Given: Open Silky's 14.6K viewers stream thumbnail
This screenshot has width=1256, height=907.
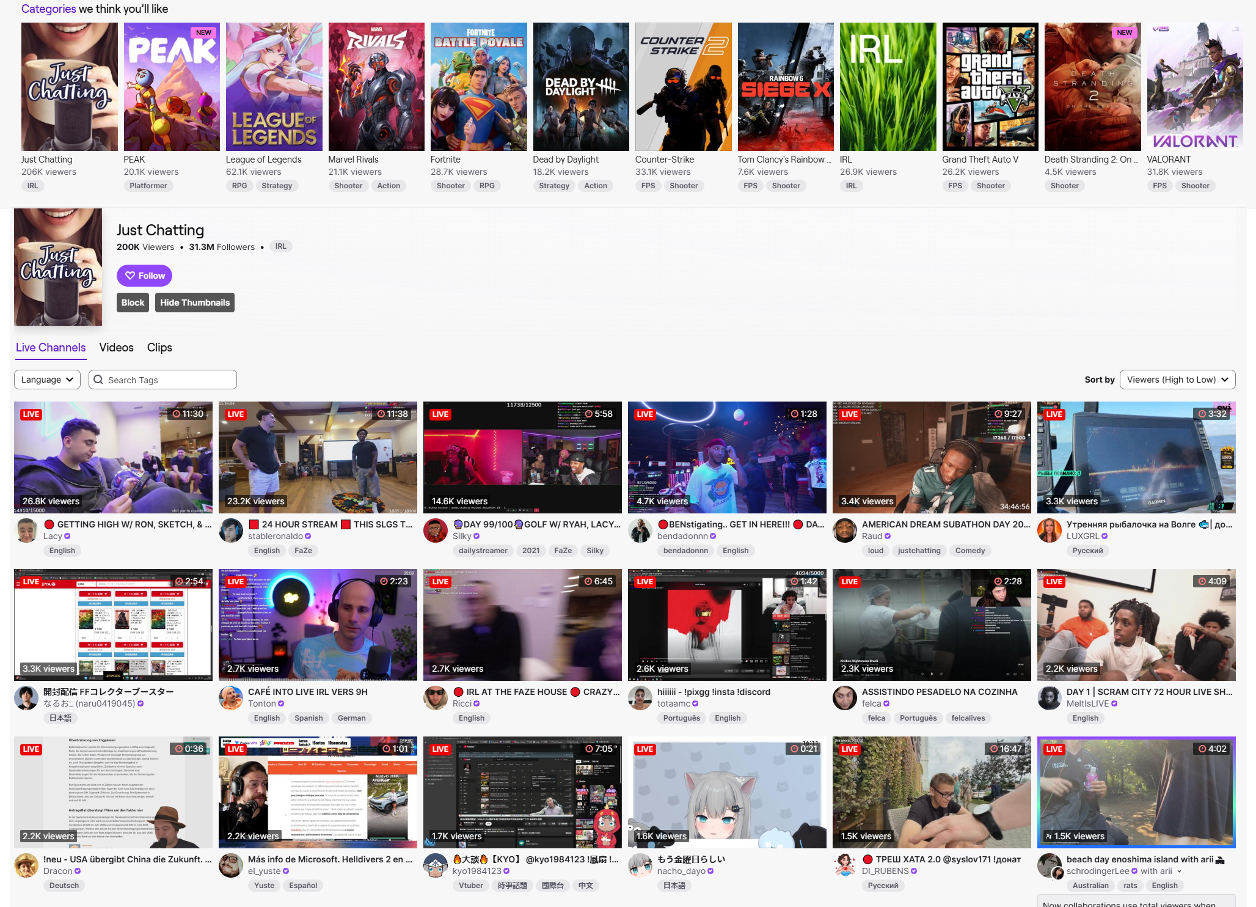Looking at the screenshot, I should (522, 457).
